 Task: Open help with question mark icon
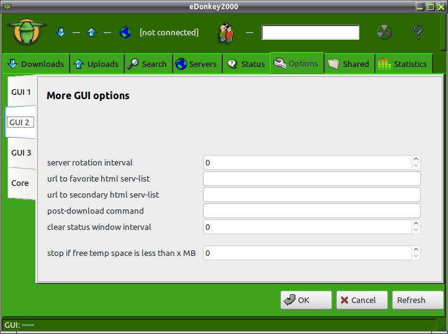pyautogui.click(x=418, y=32)
